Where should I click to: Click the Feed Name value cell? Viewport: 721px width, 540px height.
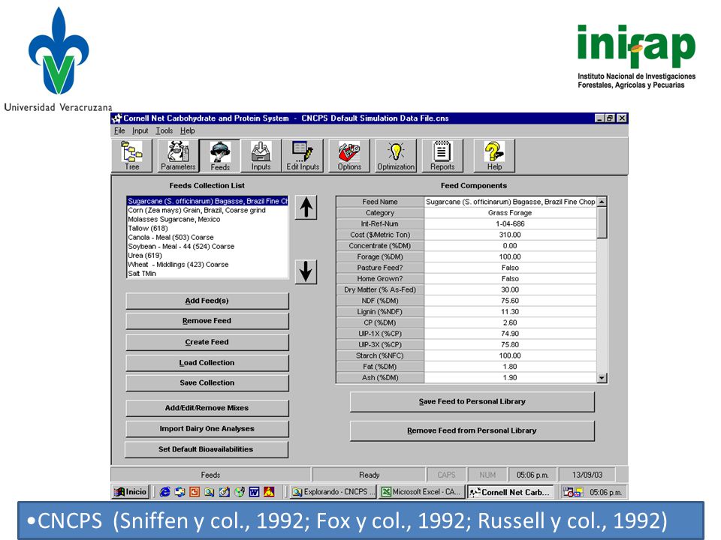point(511,202)
